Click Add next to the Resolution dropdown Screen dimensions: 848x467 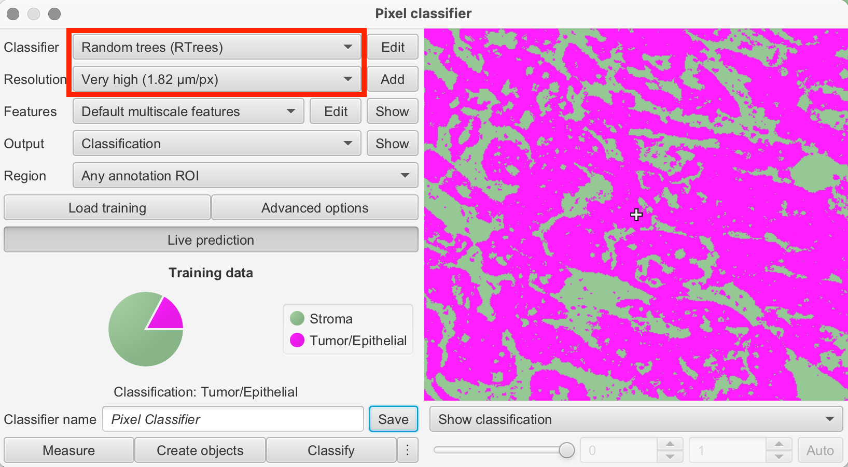pos(393,79)
